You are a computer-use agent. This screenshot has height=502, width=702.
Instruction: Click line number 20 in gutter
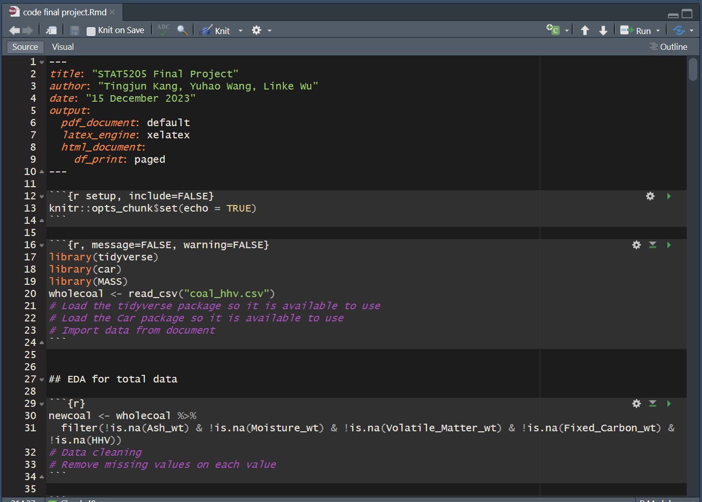(31, 293)
